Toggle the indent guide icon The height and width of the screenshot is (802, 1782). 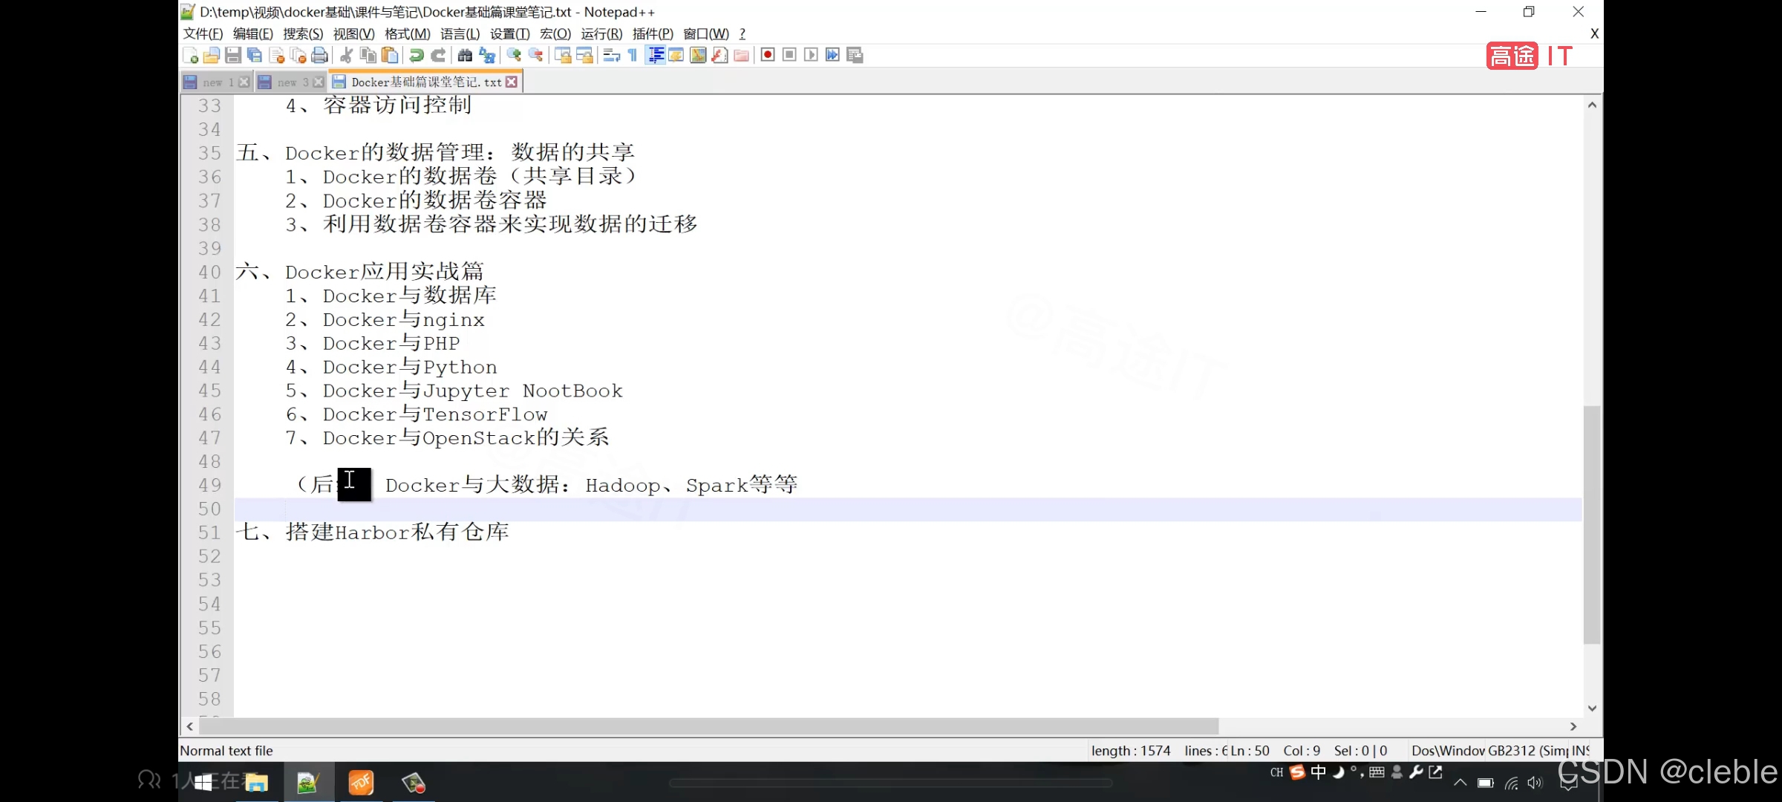point(655,56)
